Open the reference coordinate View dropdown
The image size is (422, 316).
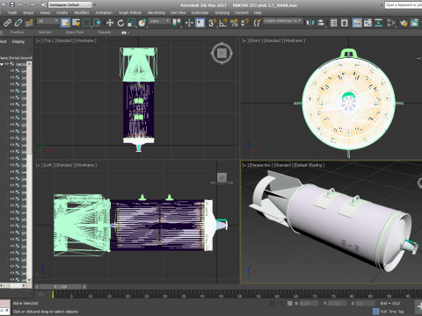(x=159, y=21)
